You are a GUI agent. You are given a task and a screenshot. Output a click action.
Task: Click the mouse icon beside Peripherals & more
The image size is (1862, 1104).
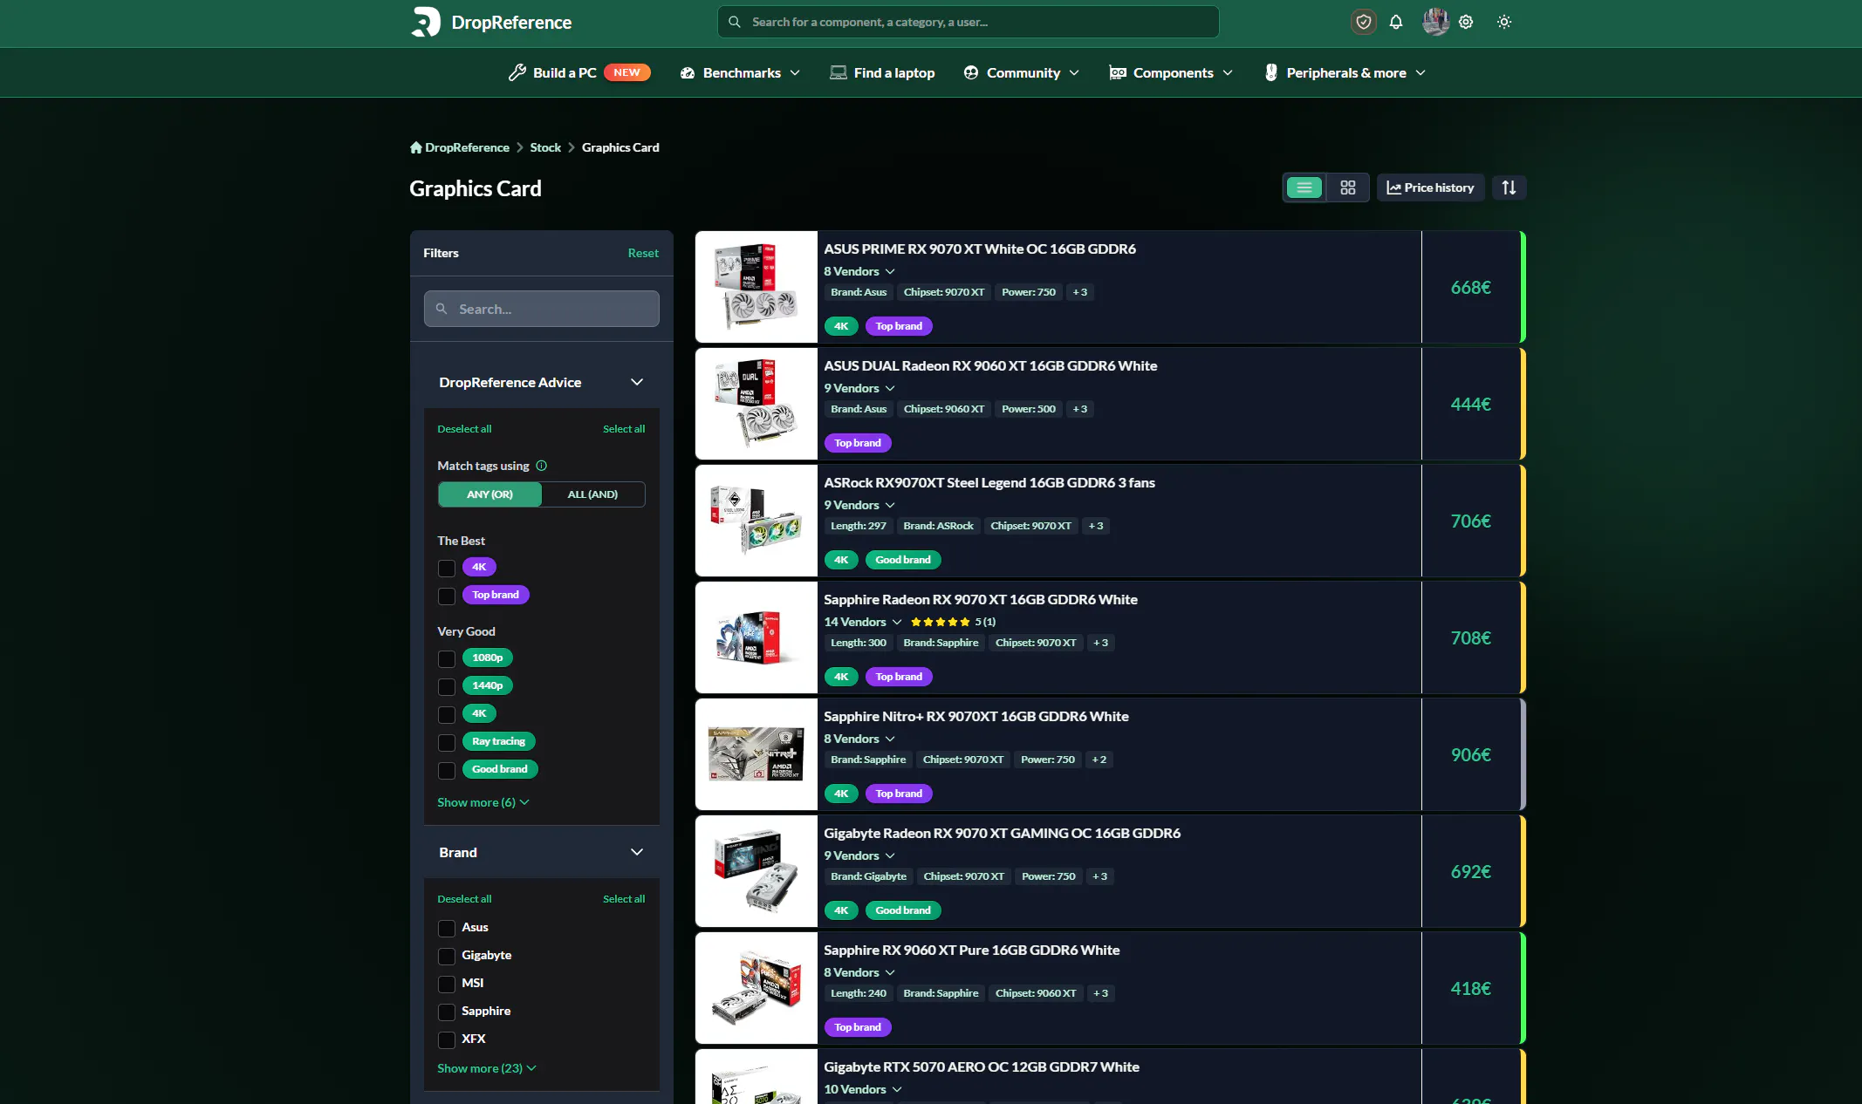1271,72
